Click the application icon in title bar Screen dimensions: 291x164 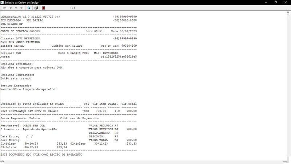tap(2, 3)
